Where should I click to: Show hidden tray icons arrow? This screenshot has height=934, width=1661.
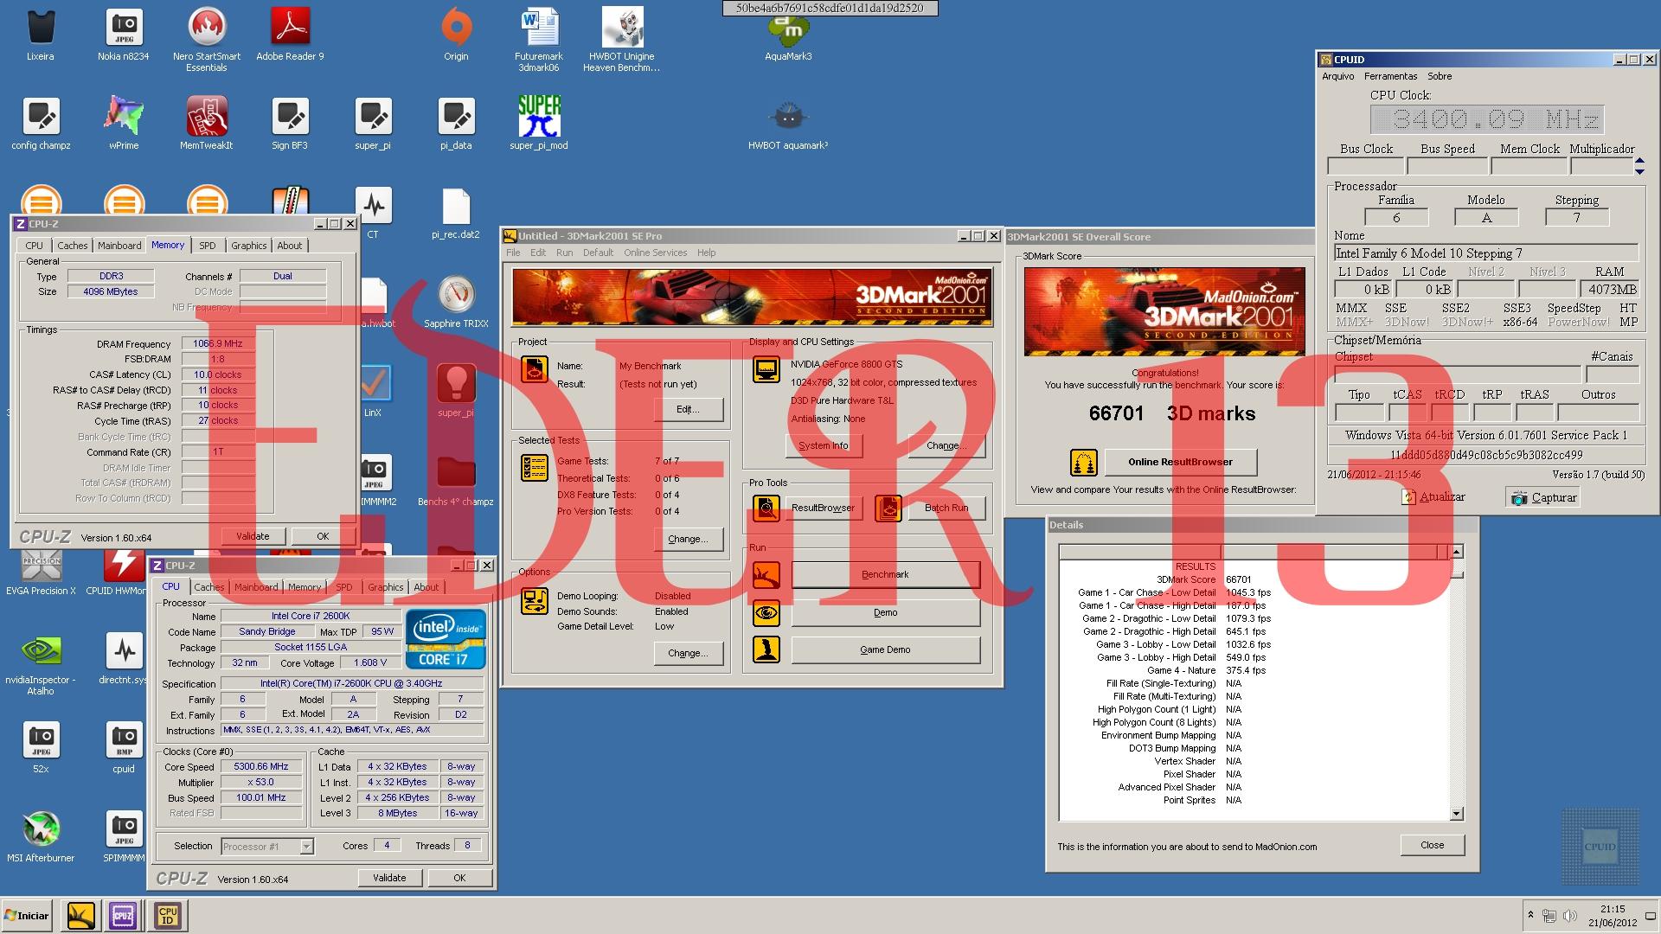(1530, 915)
